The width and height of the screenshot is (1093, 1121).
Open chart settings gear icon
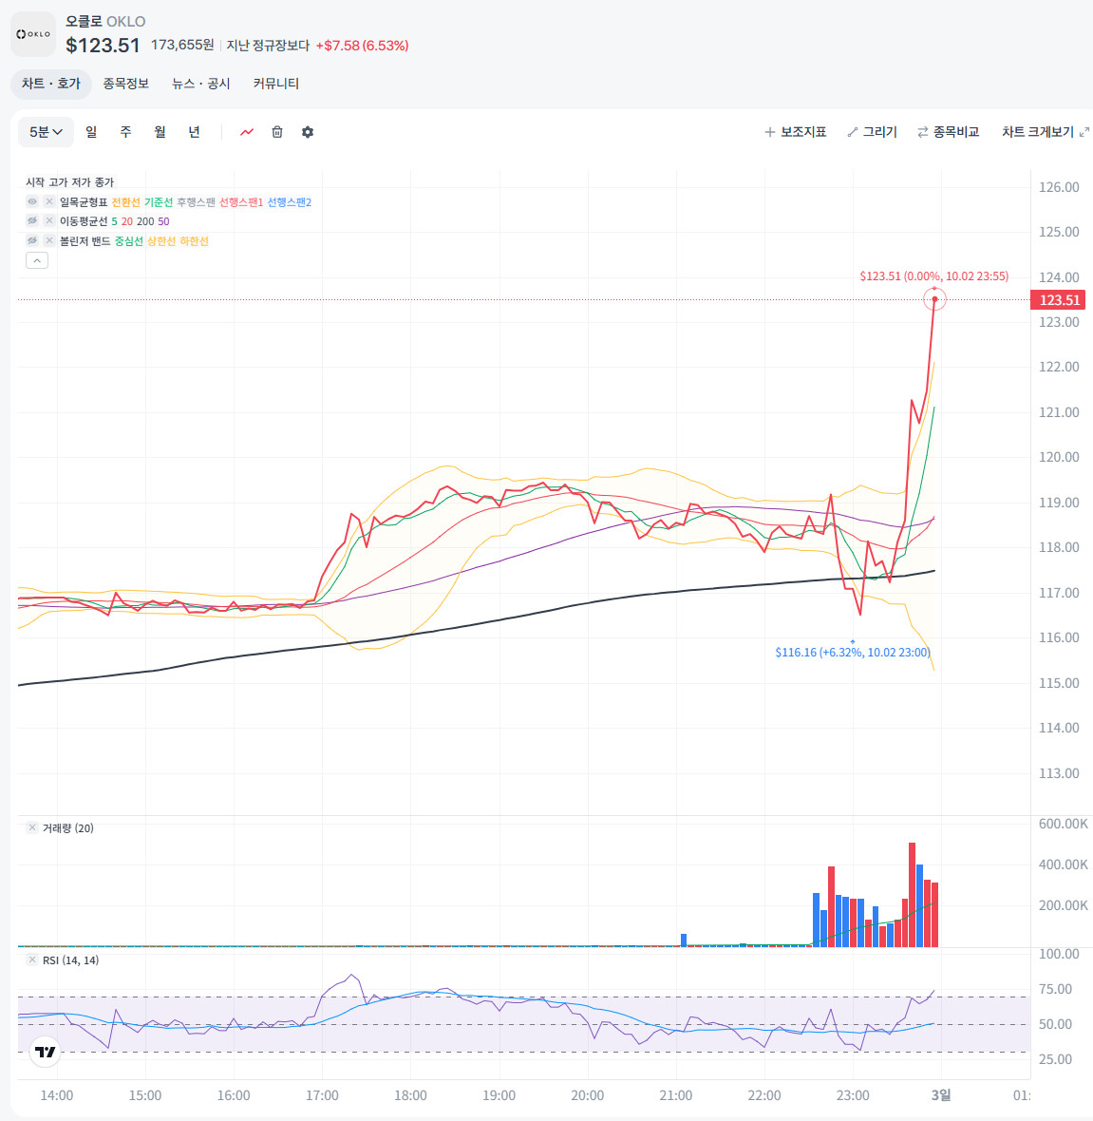coord(308,132)
